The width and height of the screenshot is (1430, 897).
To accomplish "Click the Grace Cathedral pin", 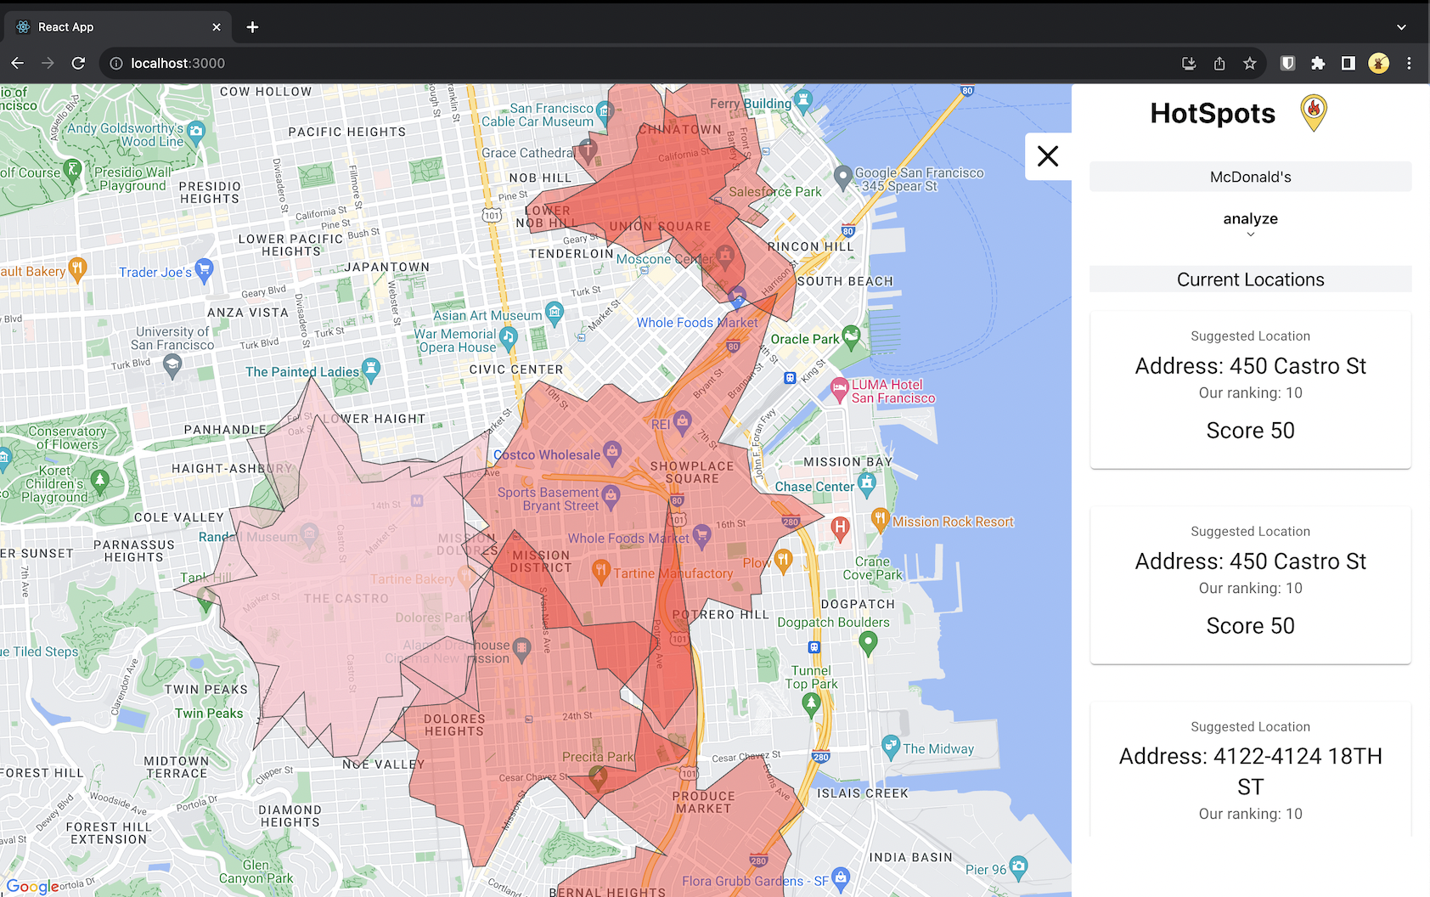I will (x=586, y=151).
